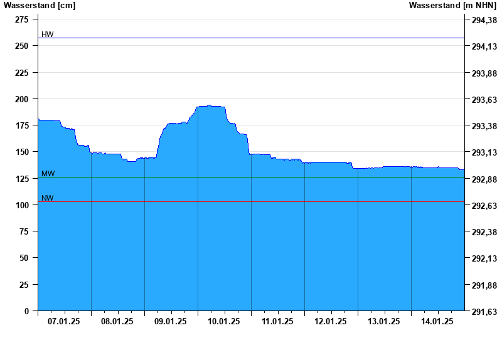Click the 13.01.25 date label
502x345 pixels.
click(384, 321)
